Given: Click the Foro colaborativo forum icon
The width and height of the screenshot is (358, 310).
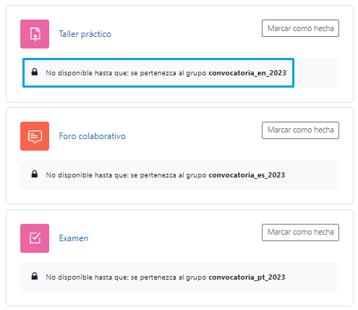Looking at the screenshot, I should pyautogui.click(x=35, y=136).
